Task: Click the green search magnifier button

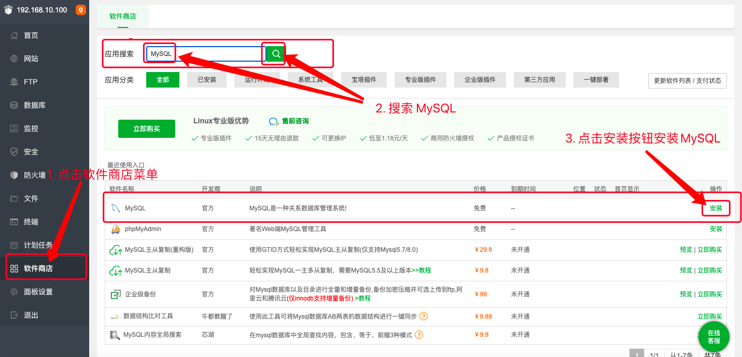Action: tap(276, 53)
